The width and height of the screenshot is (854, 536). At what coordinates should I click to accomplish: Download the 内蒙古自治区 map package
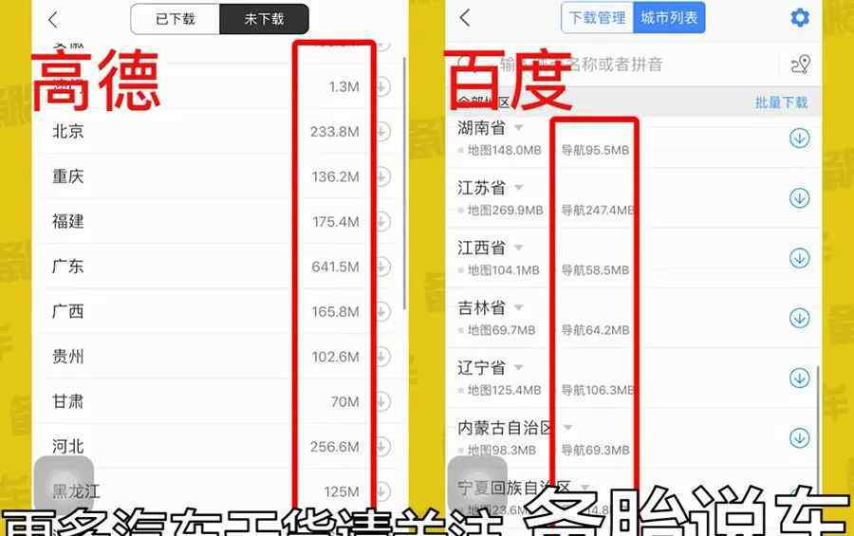(800, 438)
